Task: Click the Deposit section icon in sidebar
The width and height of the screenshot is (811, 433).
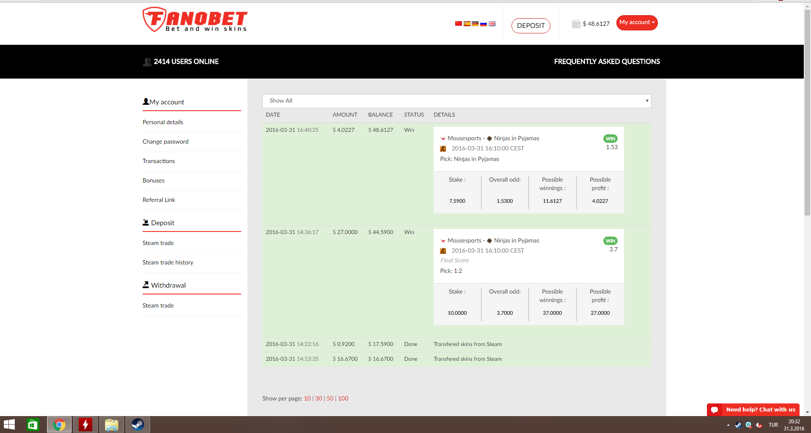Action: 146,222
